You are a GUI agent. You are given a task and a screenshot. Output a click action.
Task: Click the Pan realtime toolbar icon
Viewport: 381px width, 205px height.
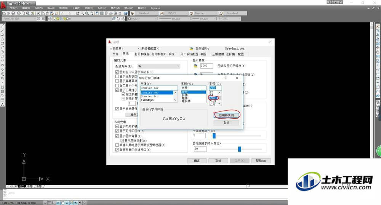(78, 13)
